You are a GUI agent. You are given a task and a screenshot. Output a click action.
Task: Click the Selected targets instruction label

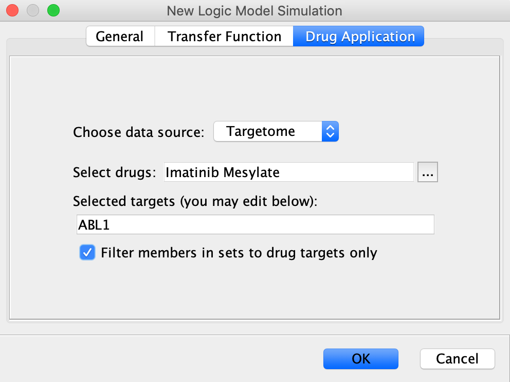click(195, 202)
